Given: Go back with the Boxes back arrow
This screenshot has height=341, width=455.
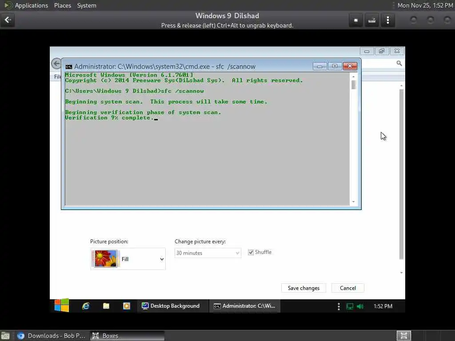Looking at the screenshot, I should click(x=8, y=20).
